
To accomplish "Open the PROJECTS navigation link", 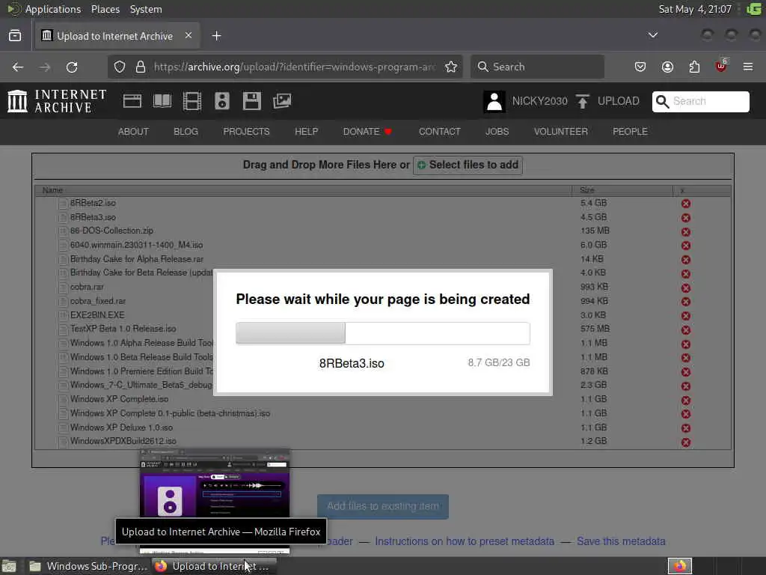I will (246, 132).
